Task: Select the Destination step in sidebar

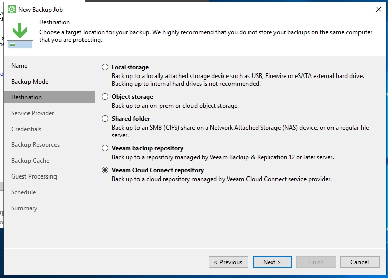Action: pyautogui.click(x=26, y=97)
